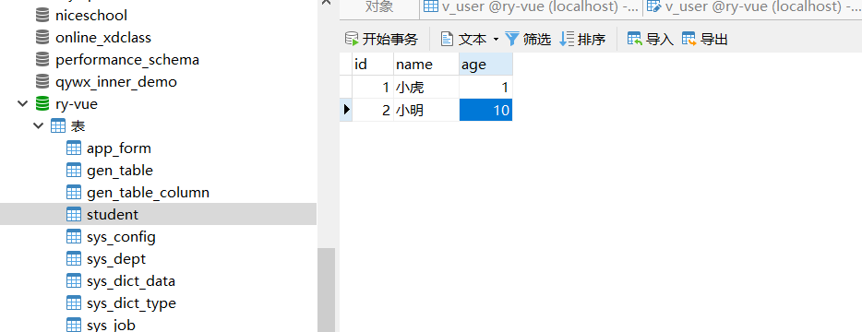Select the id cell in 小虎 row
This screenshot has width=862, height=332.
(x=373, y=87)
